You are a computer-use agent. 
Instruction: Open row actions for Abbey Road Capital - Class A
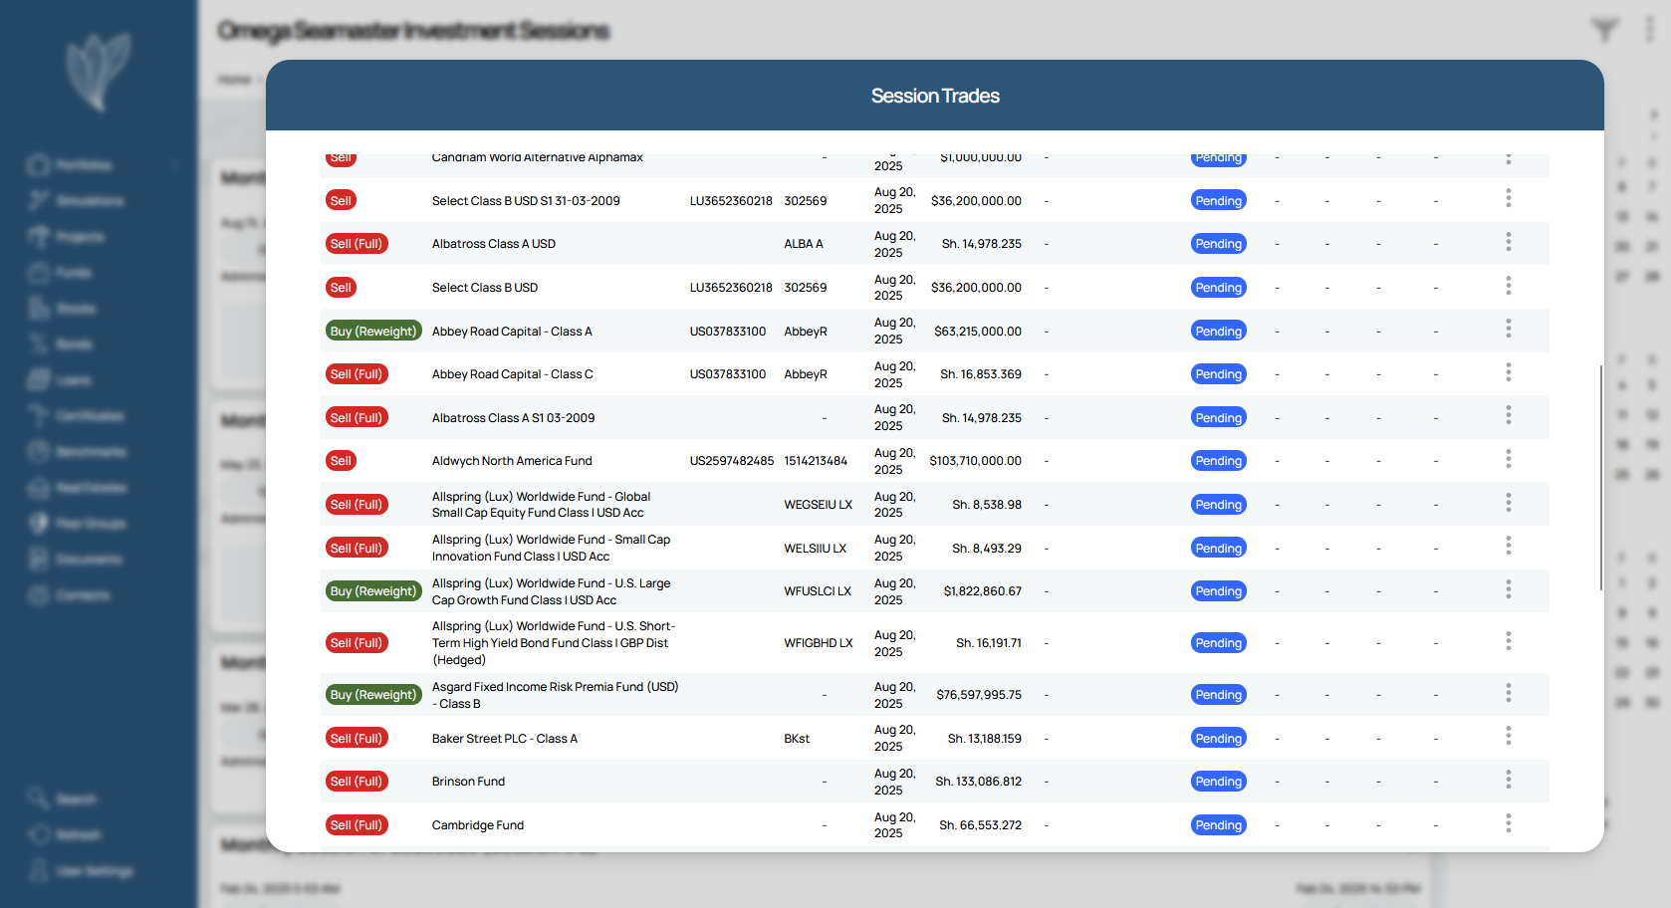point(1508,330)
